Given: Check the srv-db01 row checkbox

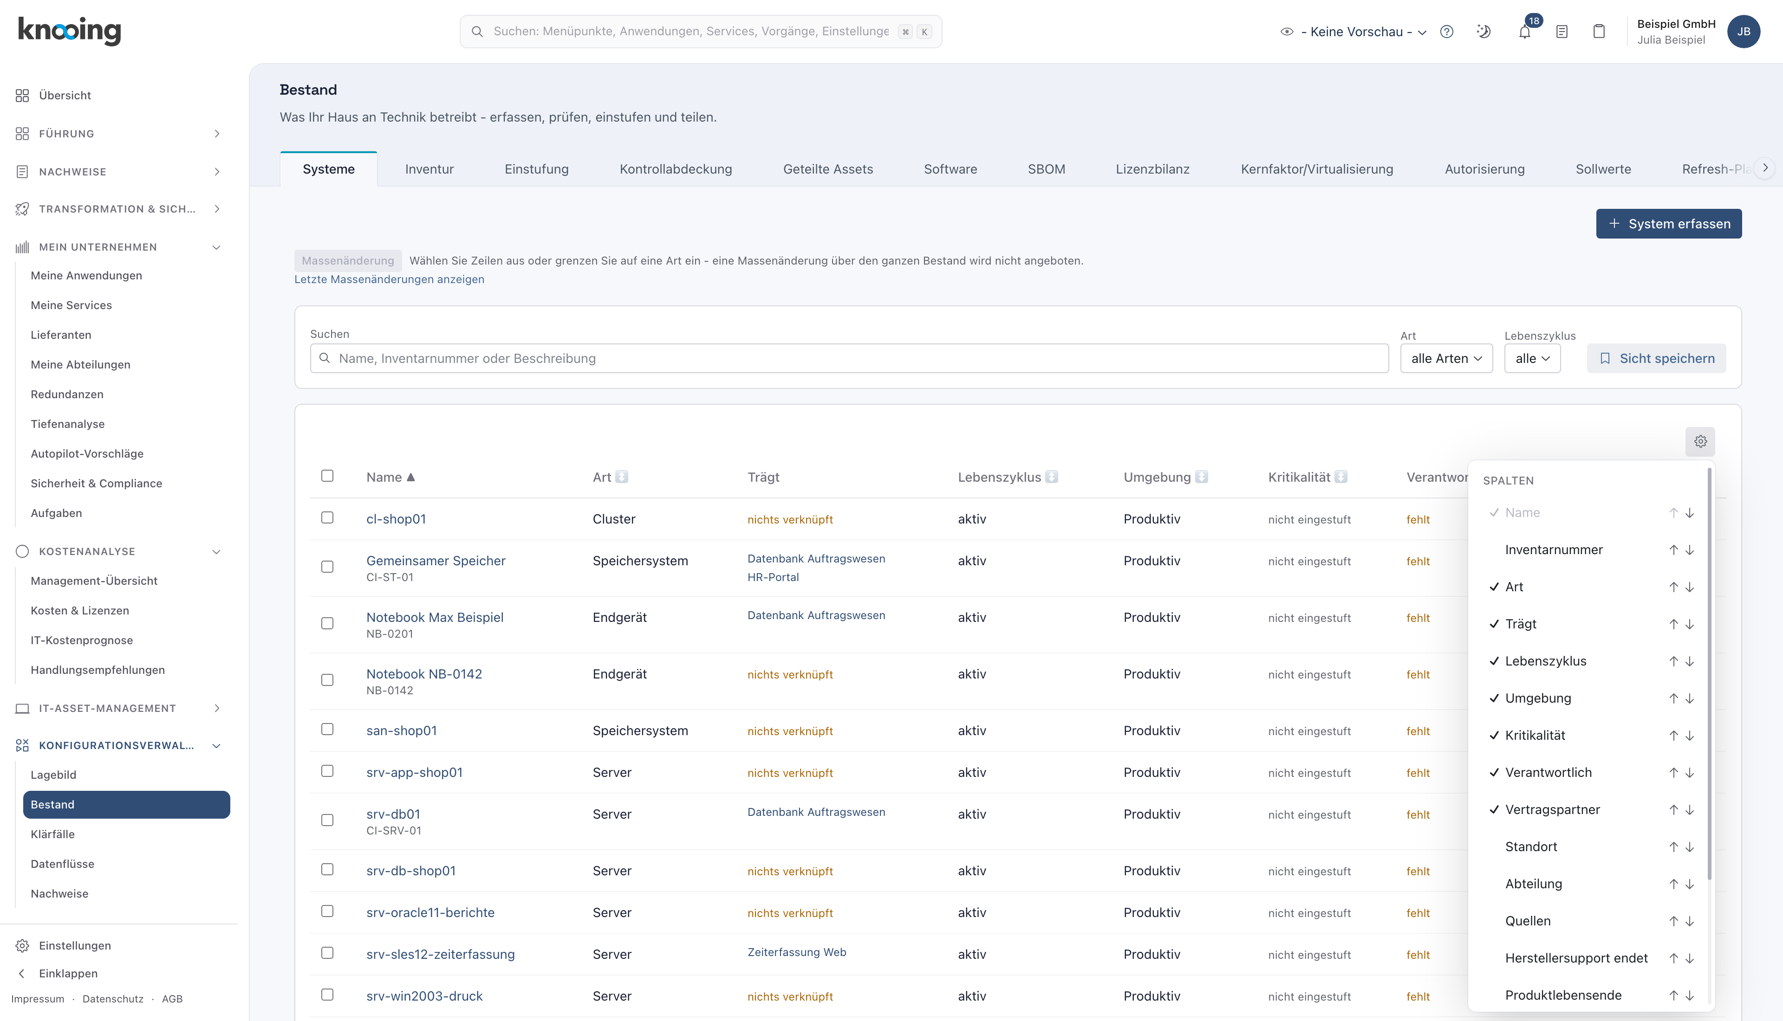Looking at the screenshot, I should 327,820.
